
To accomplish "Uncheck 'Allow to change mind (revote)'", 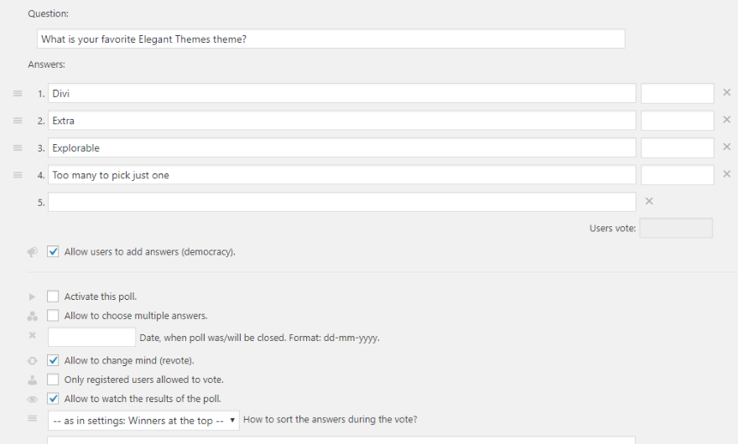I will [x=54, y=360].
